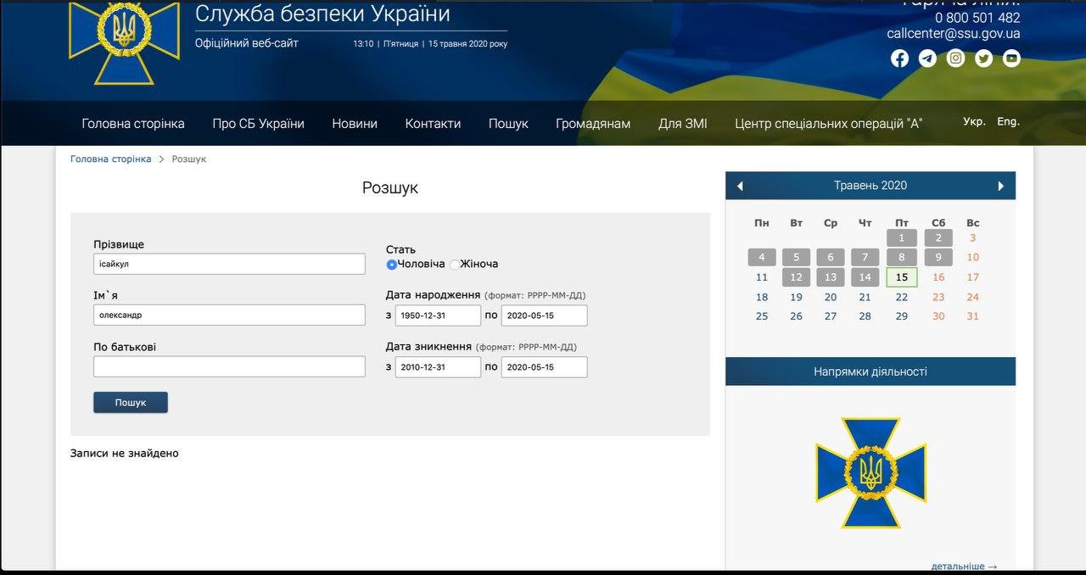Open the Twitter icon in header
This screenshot has width=1086, height=575.
(983, 59)
